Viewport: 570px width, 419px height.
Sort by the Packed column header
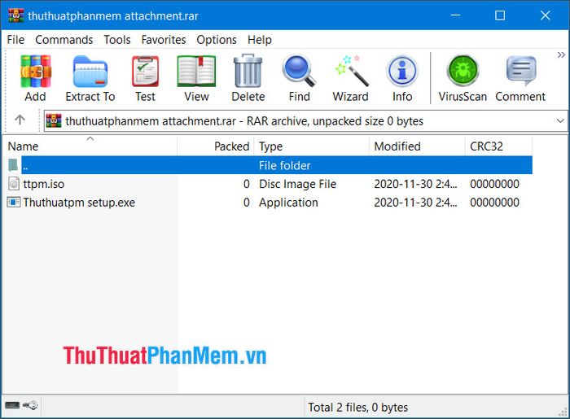tap(216, 146)
